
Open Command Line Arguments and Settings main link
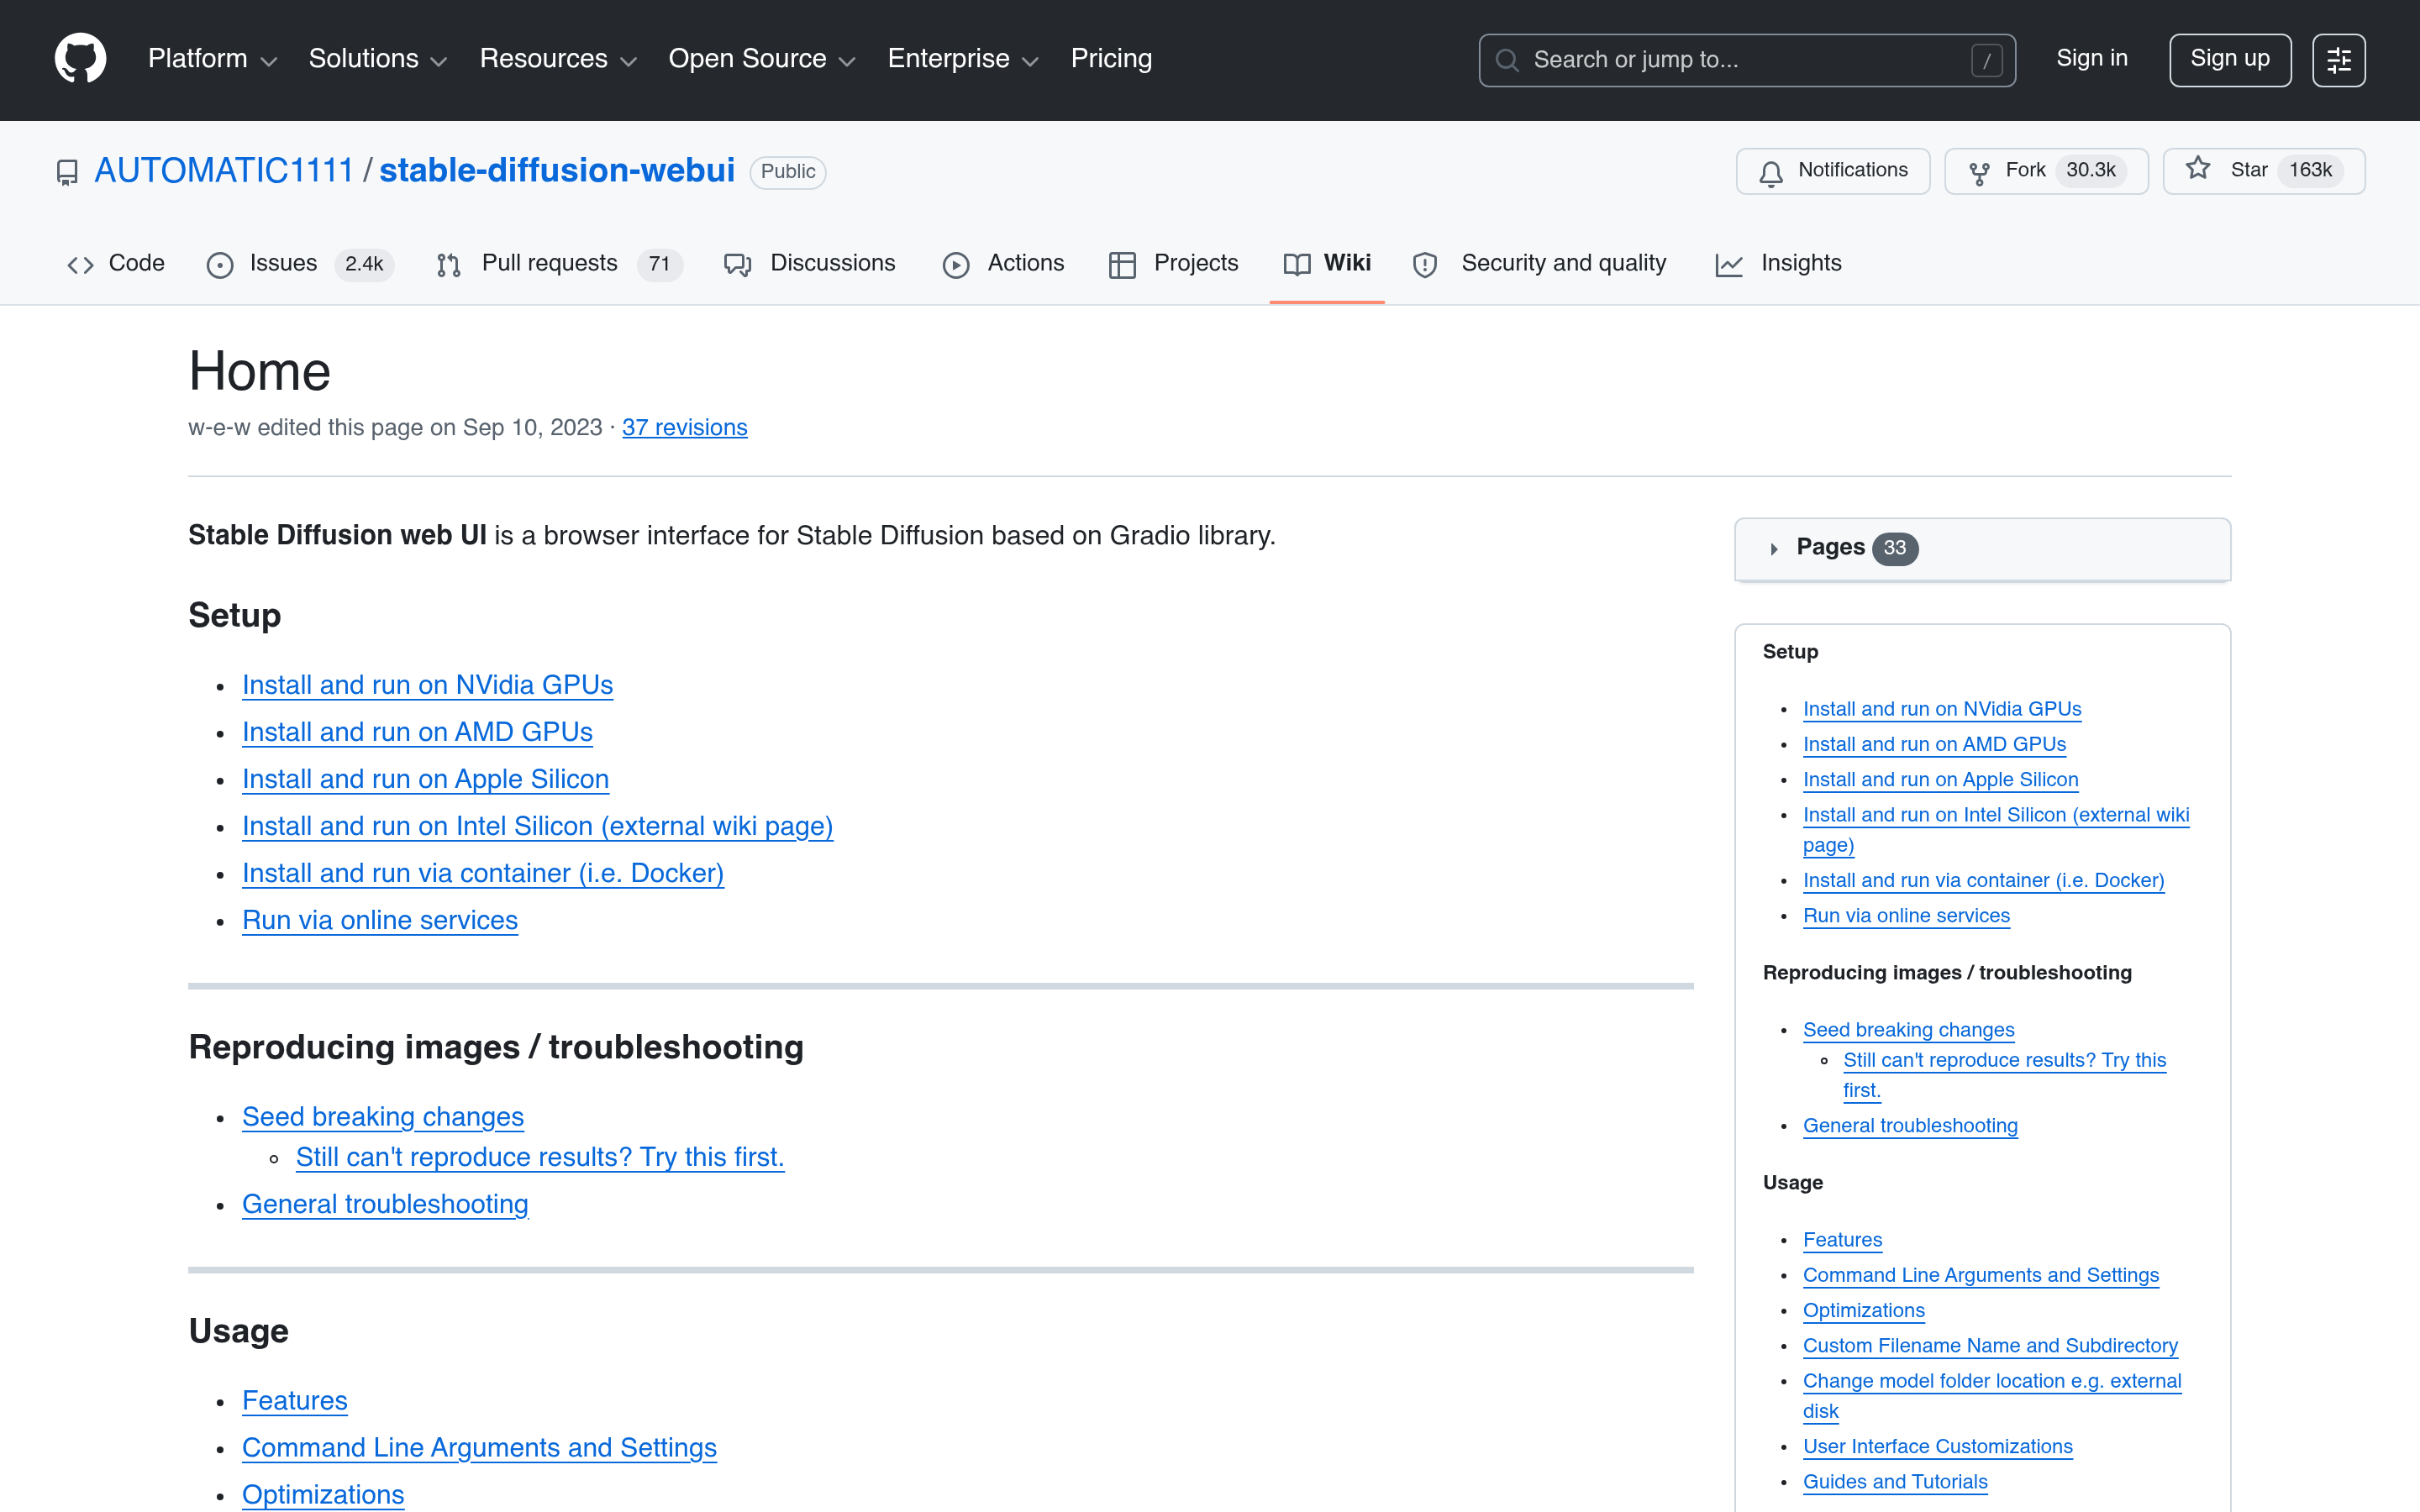(479, 1448)
